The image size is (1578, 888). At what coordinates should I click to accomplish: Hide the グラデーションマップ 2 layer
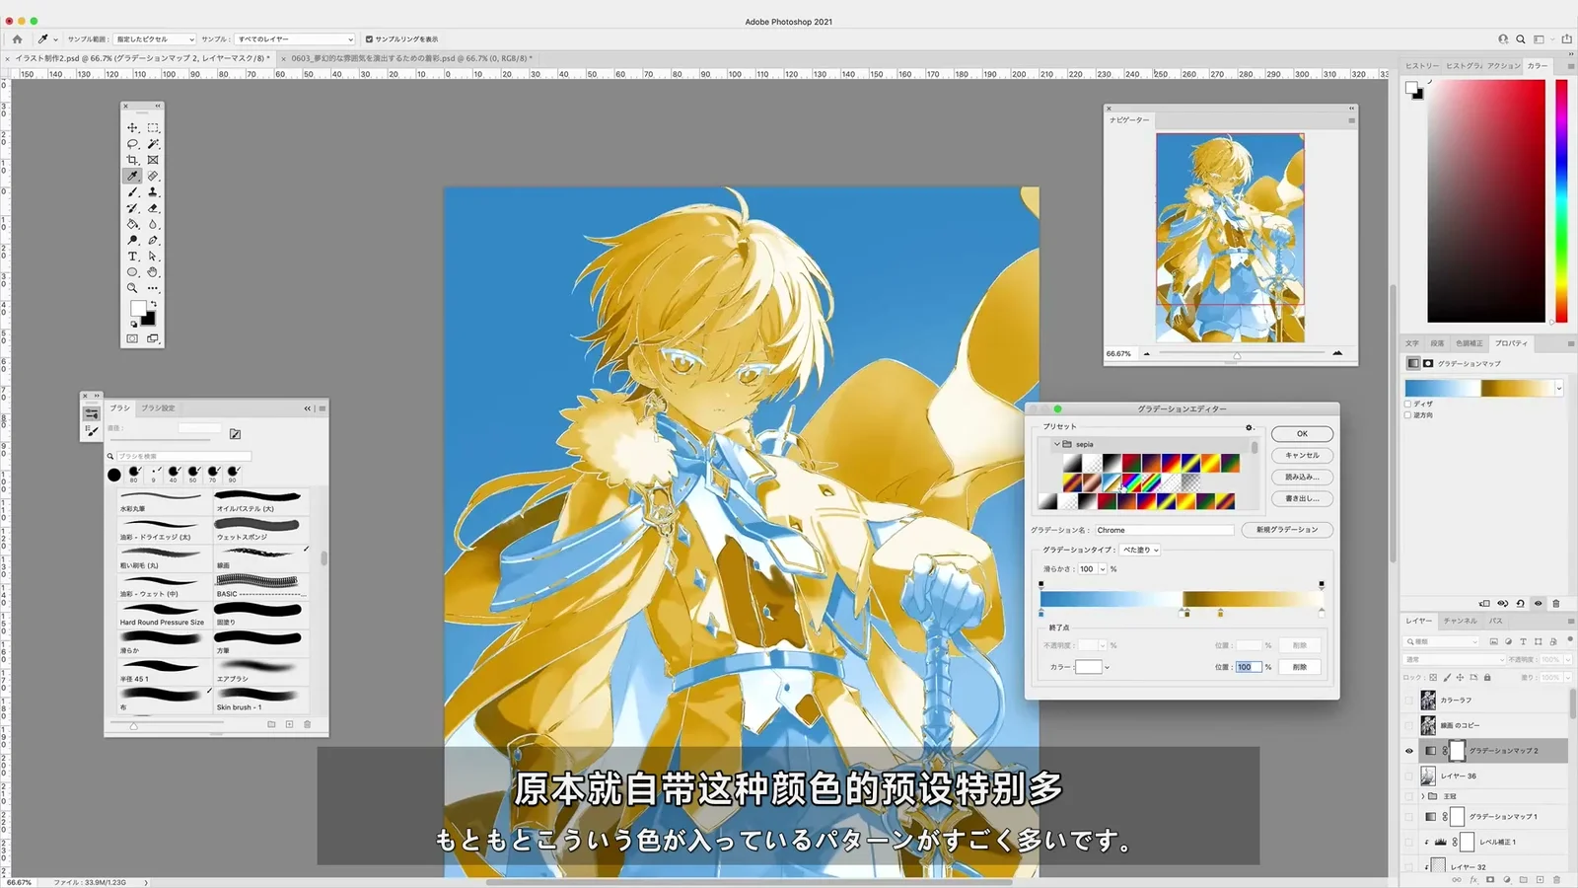(x=1409, y=751)
